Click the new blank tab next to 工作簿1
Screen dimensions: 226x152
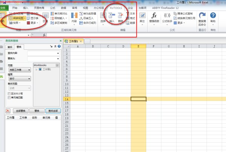tap(87, 41)
